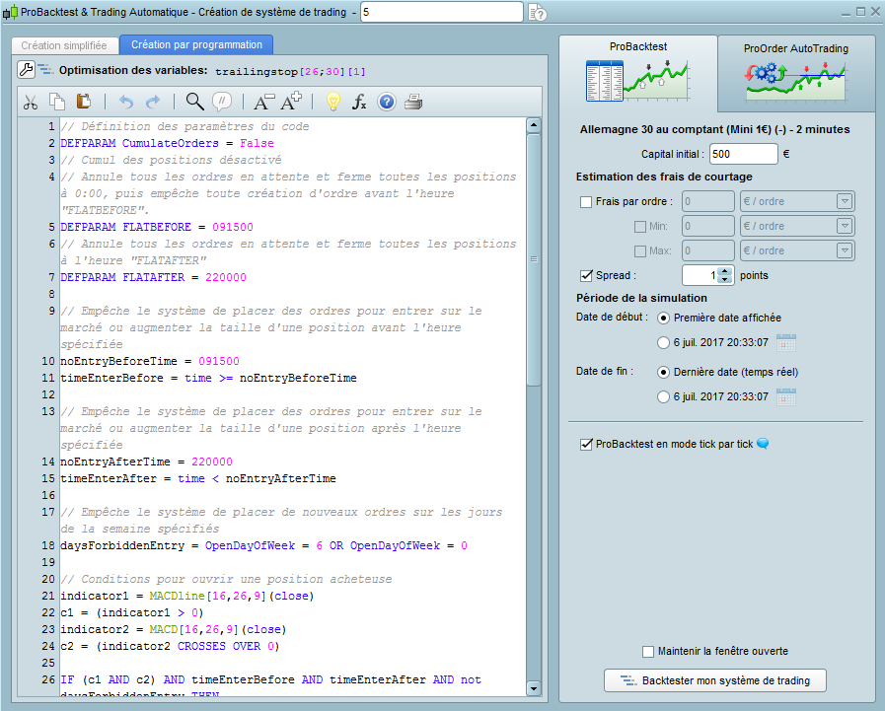Click the cut scissors icon

31,102
